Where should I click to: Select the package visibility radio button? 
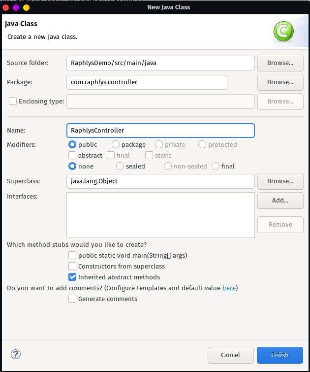116,144
